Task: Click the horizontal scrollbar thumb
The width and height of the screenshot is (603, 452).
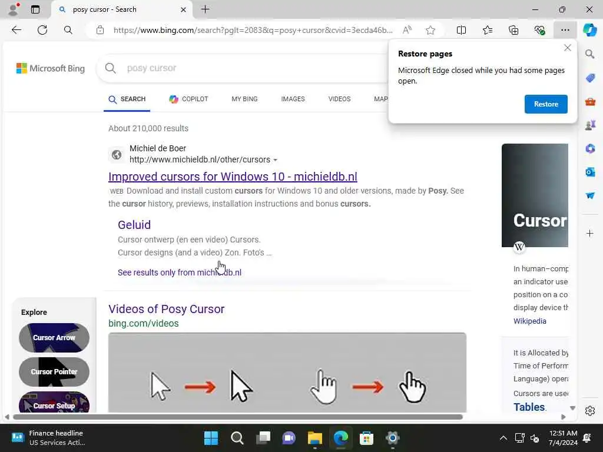Action: (x=238, y=417)
